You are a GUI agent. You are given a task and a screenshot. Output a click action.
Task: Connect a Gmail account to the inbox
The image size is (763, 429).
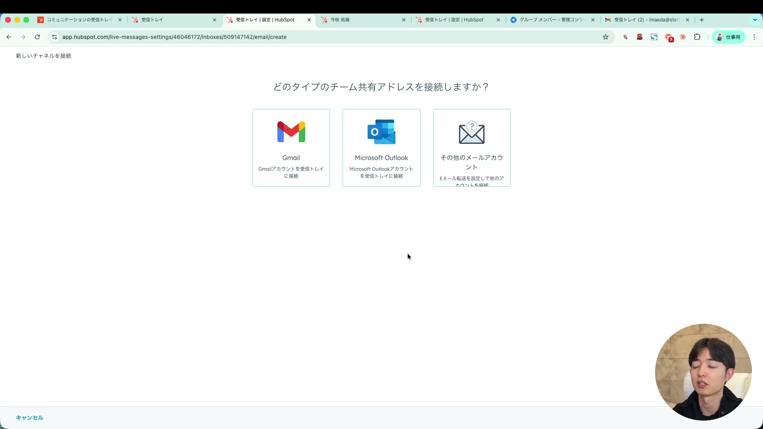coord(291,147)
